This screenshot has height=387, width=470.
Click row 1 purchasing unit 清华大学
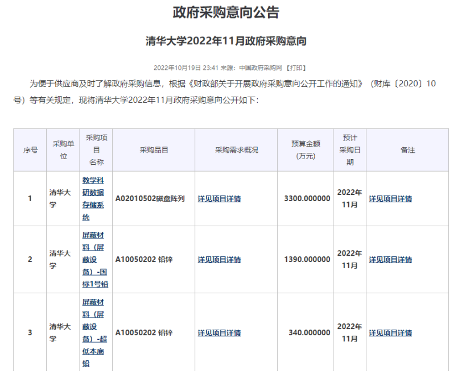pyautogui.click(x=60, y=199)
